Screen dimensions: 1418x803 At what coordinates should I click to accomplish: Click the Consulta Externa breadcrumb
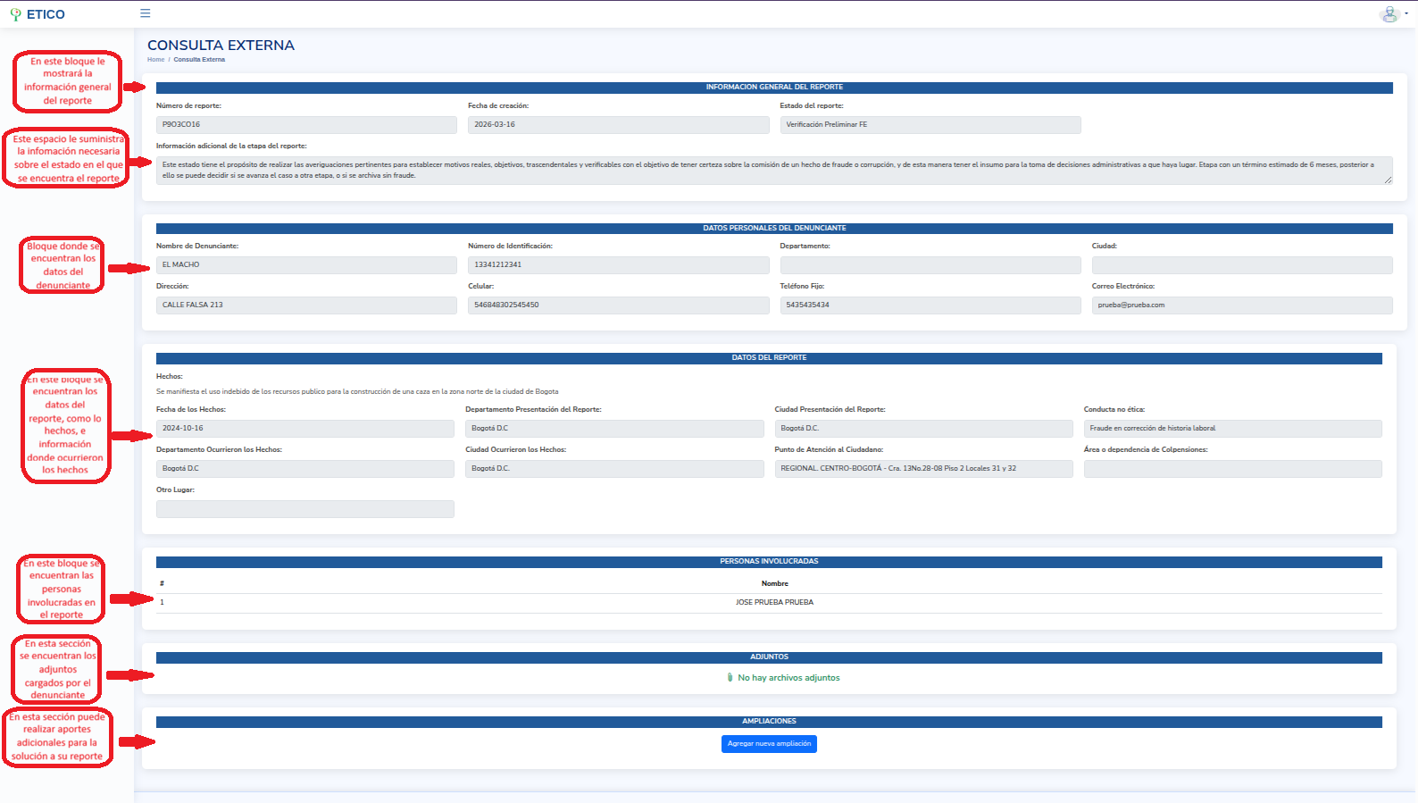pos(199,60)
